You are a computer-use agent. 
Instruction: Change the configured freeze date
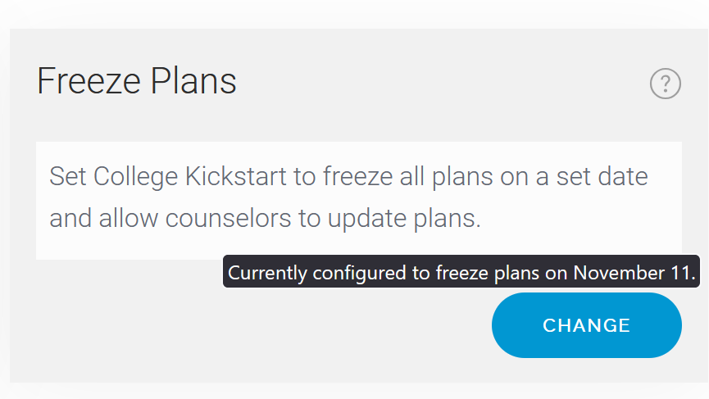pyautogui.click(x=587, y=325)
